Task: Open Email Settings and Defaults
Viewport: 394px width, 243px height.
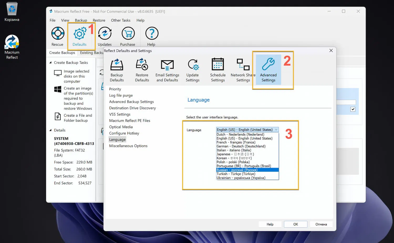Action: click(167, 70)
